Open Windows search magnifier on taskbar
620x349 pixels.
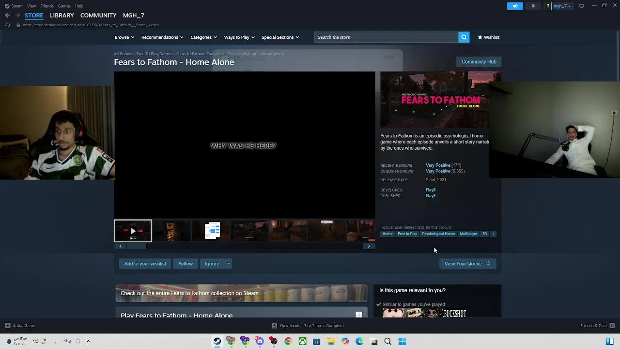pos(388,341)
